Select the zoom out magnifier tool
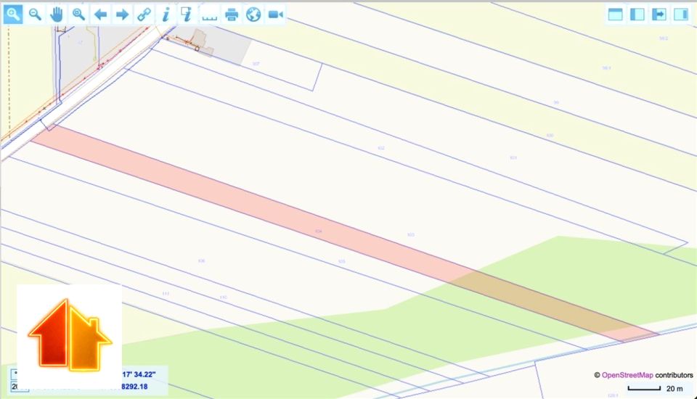 (x=35, y=15)
